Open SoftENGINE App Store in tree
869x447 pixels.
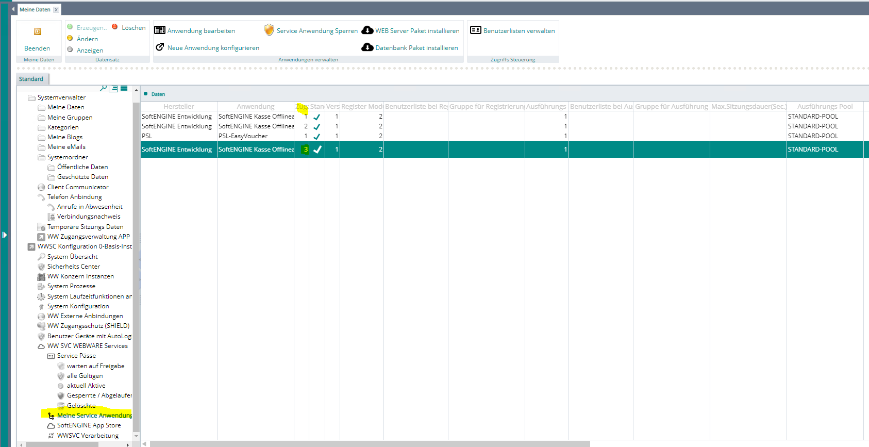tap(89, 425)
